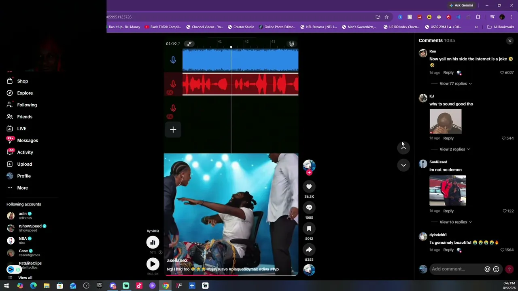The height and width of the screenshot is (291, 518).
Task: Share the video with arrow icon
Action: click(x=309, y=250)
